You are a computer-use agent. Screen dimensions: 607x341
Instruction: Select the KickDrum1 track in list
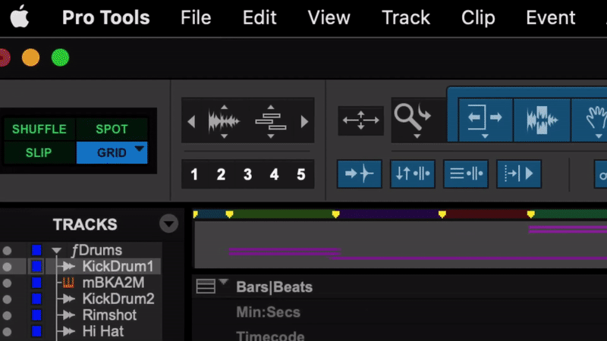[x=118, y=267]
